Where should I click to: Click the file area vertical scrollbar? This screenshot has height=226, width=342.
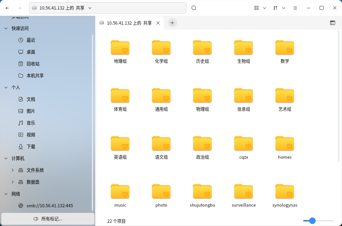(338, 96)
